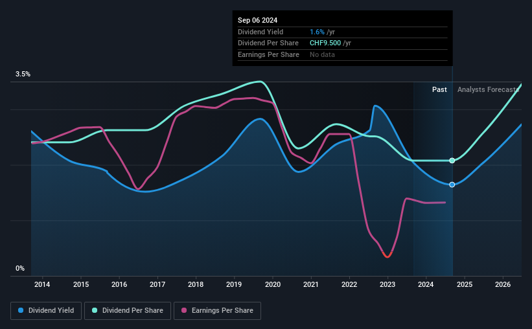Click the 2022 x-axis label

(349, 284)
